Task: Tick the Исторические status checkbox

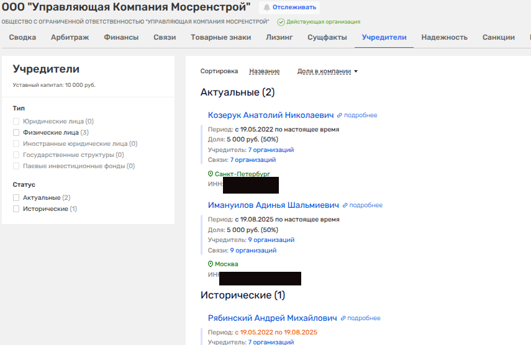Action: click(x=17, y=209)
